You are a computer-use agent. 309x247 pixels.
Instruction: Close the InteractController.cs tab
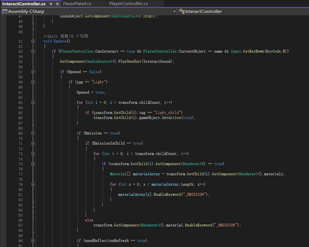pos(57,4)
